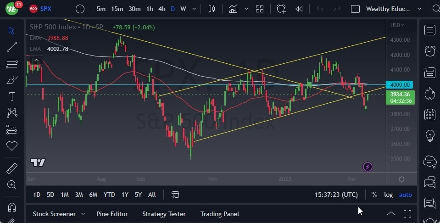Screen dimensions: 440x223
Task: Open the watchlist panel
Action: pos(429,30)
